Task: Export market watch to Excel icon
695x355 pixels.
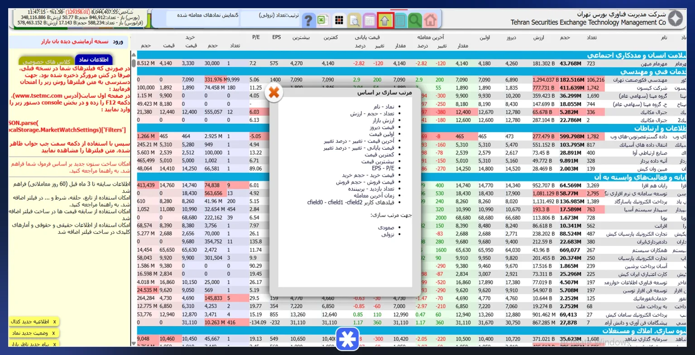Action: pos(323,20)
